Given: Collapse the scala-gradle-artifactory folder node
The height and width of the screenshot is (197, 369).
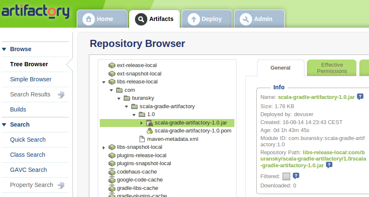Looking at the screenshot, I should point(126,106).
